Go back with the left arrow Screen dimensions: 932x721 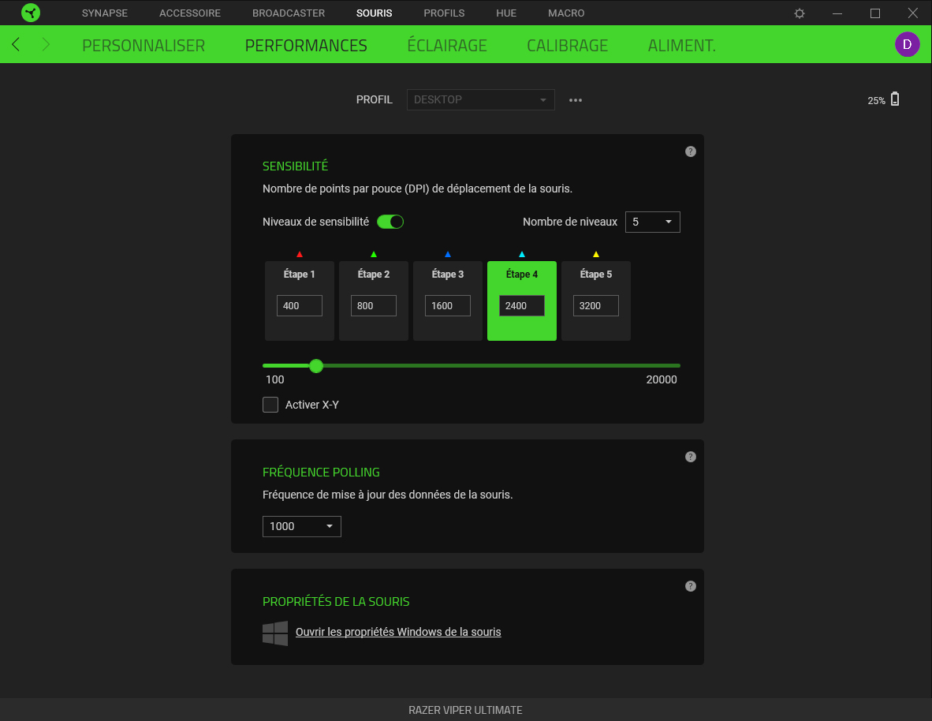16,44
